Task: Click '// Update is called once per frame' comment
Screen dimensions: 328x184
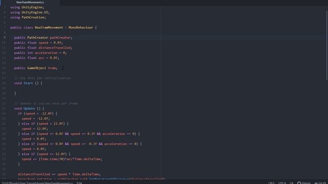Action: pos(46,103)
